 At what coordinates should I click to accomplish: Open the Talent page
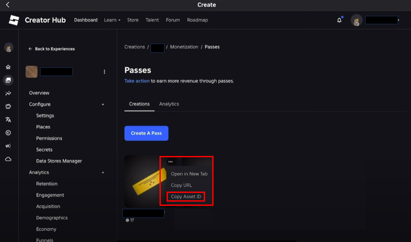coord(152,20)
